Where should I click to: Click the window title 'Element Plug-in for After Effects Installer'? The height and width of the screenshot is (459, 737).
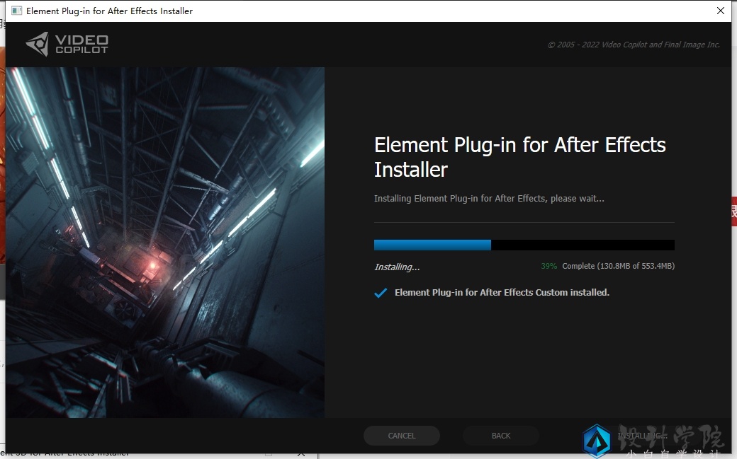[x=109, y=11]
